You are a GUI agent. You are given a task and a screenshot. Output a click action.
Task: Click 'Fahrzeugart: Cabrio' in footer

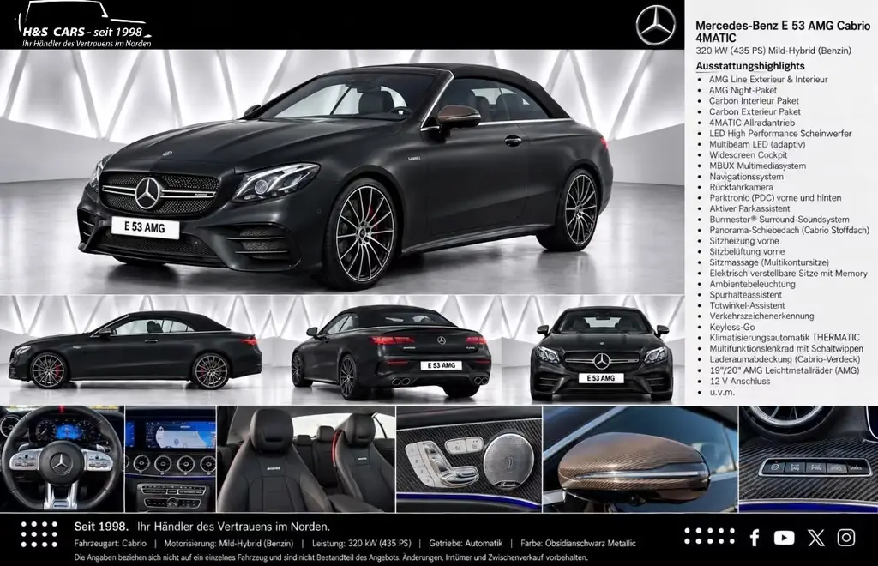(111, 543)
